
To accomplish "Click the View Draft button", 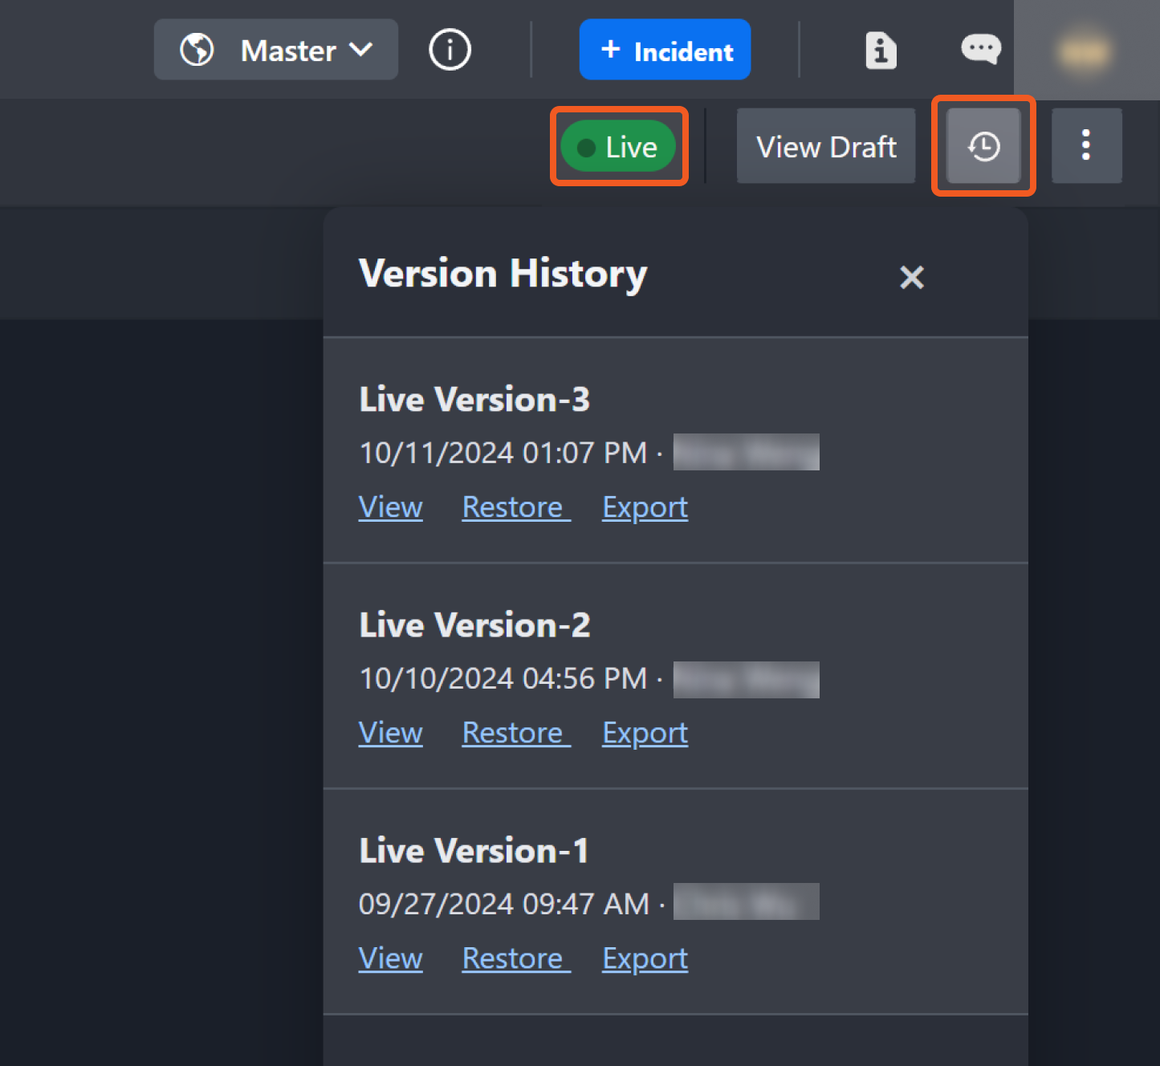I will pos(825,146).
